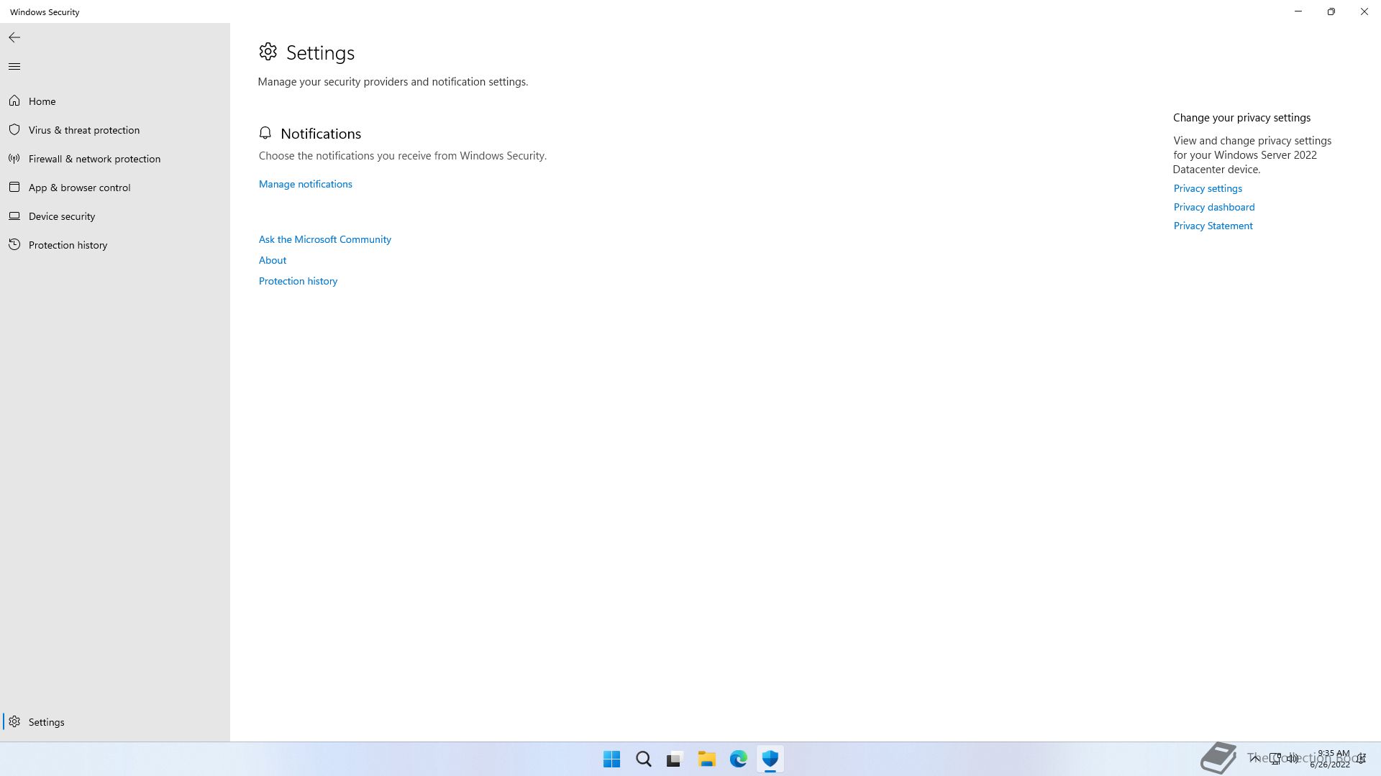Minimize the Windows Security window
Screen dimensions: 1381x776
(1298, 11)
